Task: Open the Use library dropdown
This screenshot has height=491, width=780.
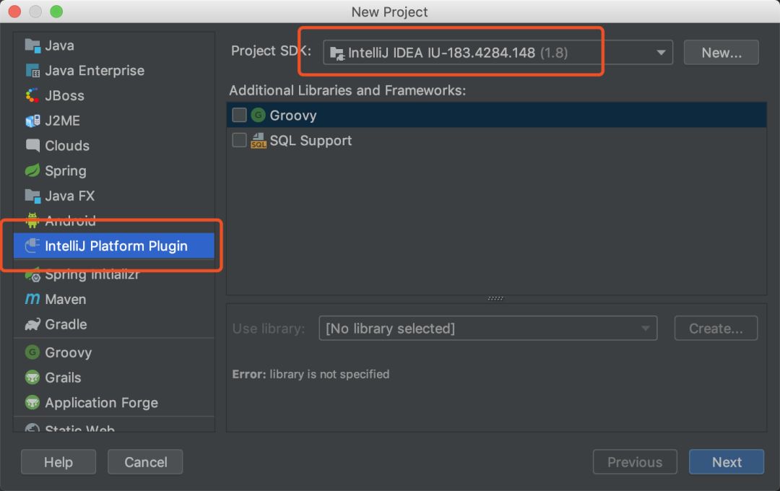Action: (x=488, y=329)
